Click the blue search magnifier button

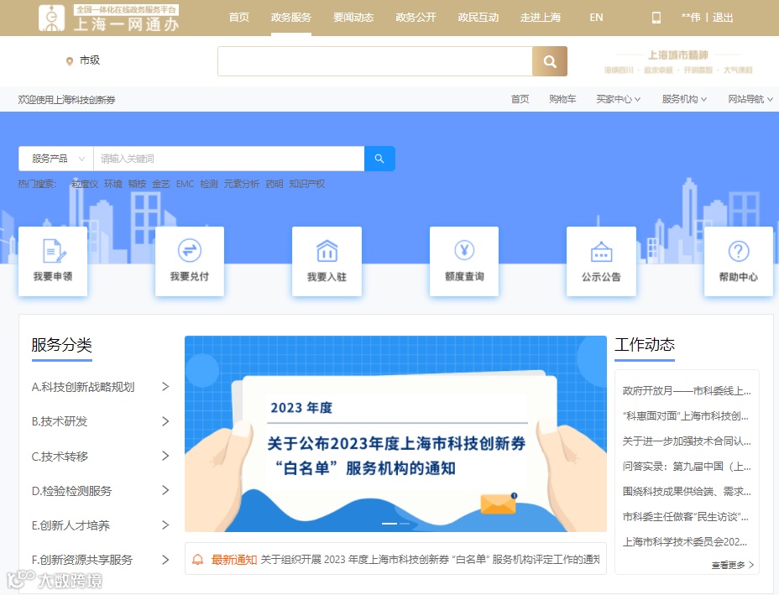click(379, 159)
